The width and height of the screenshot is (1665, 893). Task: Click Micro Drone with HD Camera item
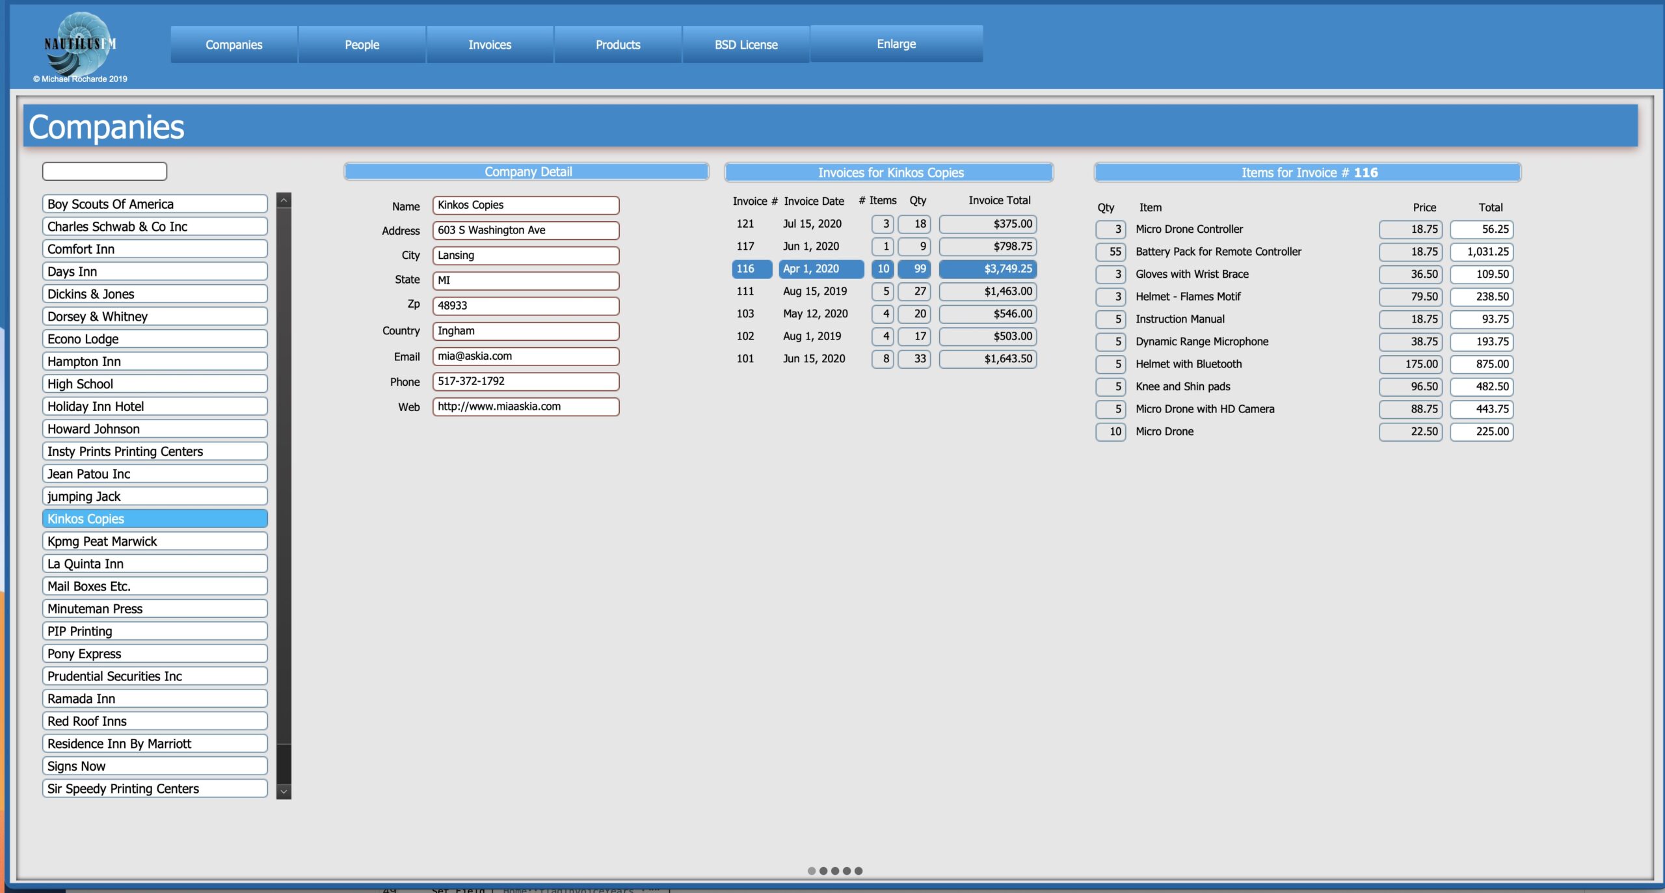coord(1205,409)
